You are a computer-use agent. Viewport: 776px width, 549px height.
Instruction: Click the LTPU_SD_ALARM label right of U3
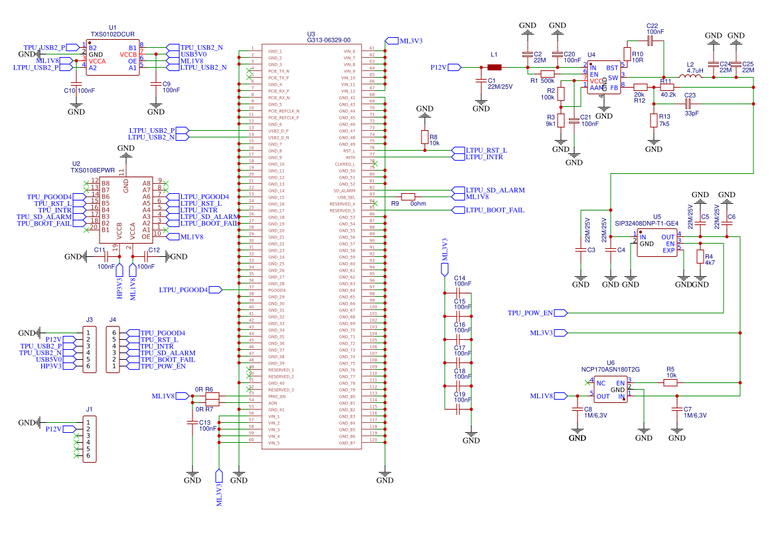[489, 190]
